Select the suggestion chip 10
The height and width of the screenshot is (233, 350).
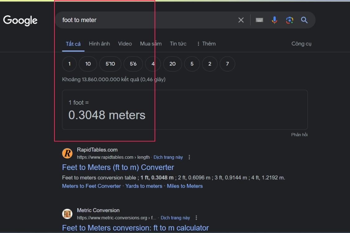click(x=88, y=64)
